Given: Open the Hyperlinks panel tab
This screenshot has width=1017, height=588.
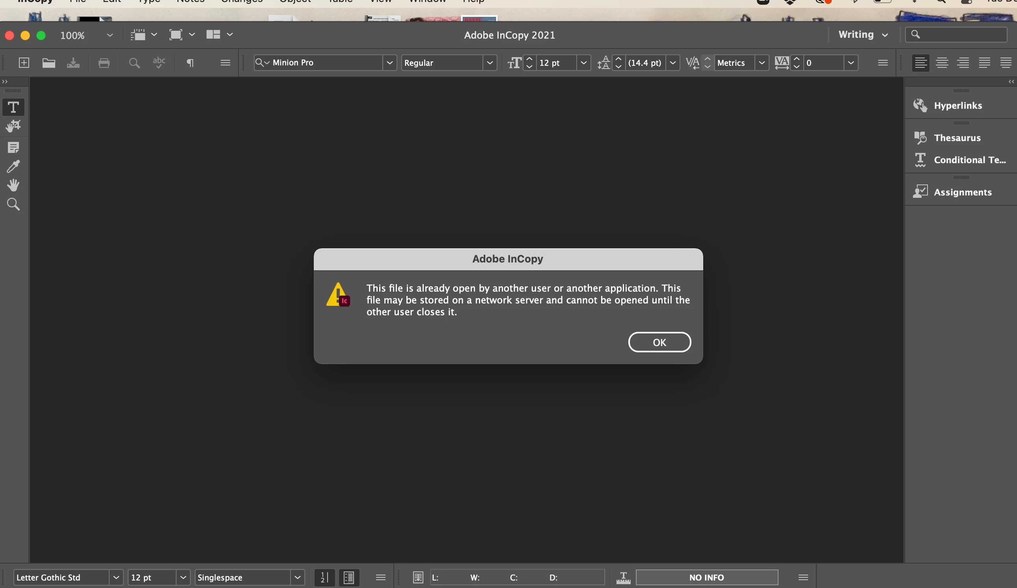Looking at the screenshot, I should click(x=958, y=105).
